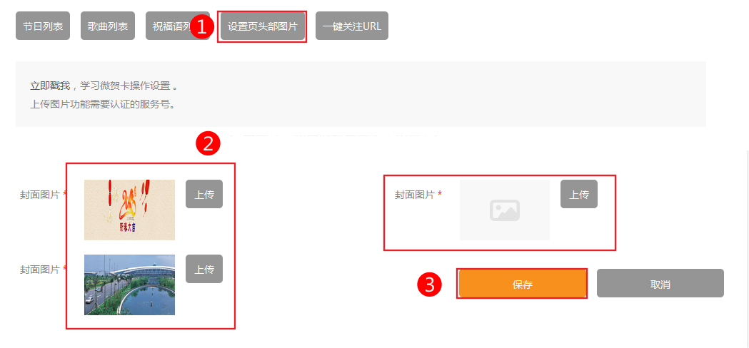
Task: Click the 封面图片 label next to the placeholder
Action: [x=415, y=194]
